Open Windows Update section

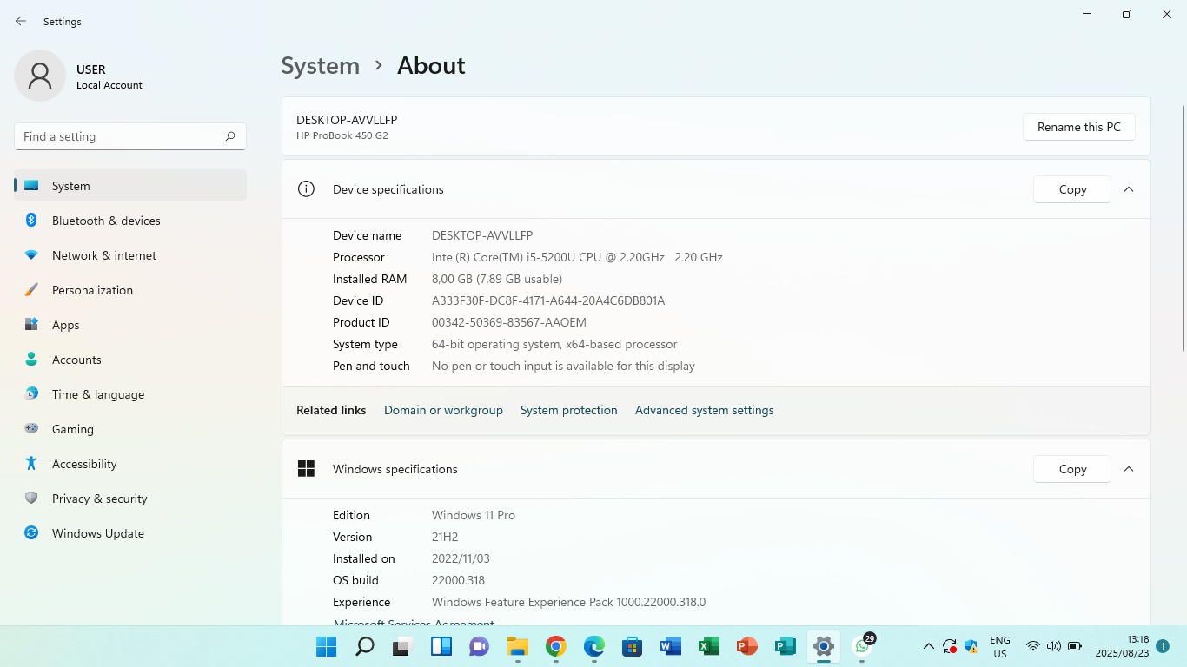point(97,533)
